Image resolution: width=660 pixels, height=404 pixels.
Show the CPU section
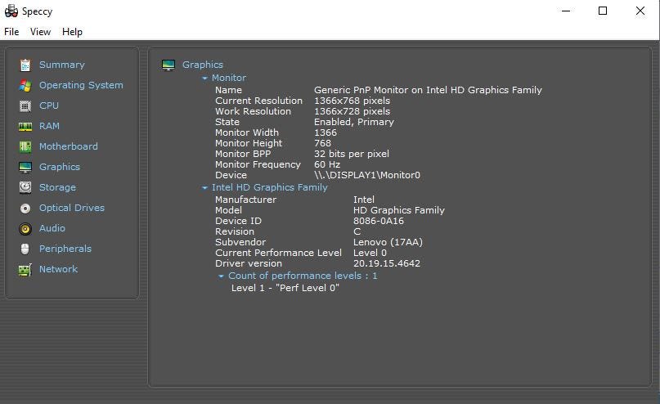tap(49, 105)
